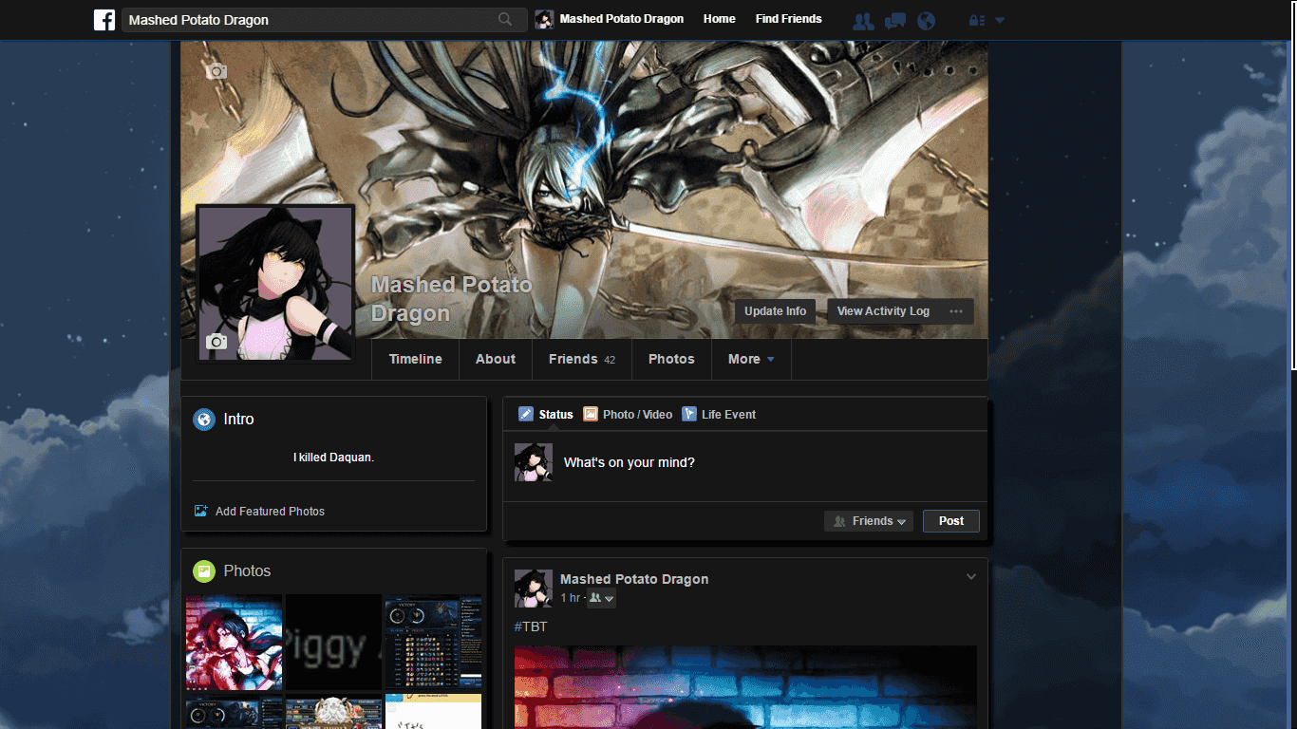Open the privacy shortcuts lock icon
Viewport: 1297px width, 729px height.
pos(976,20)
